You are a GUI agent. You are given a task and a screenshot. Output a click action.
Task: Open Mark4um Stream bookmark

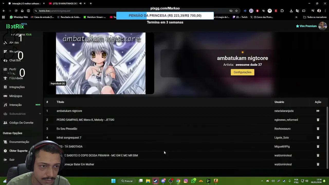[x=95, y=17]
